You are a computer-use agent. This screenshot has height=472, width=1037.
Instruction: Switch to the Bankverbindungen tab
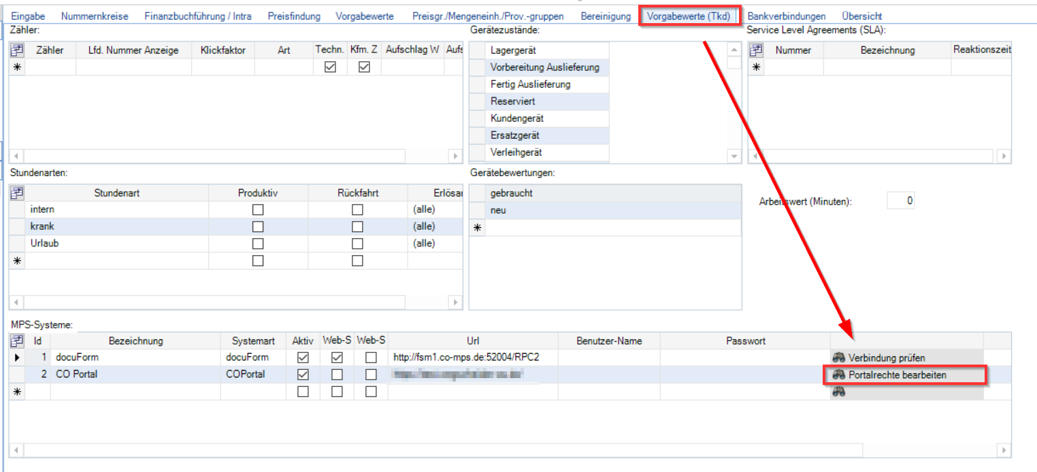[x=786, y=16]
